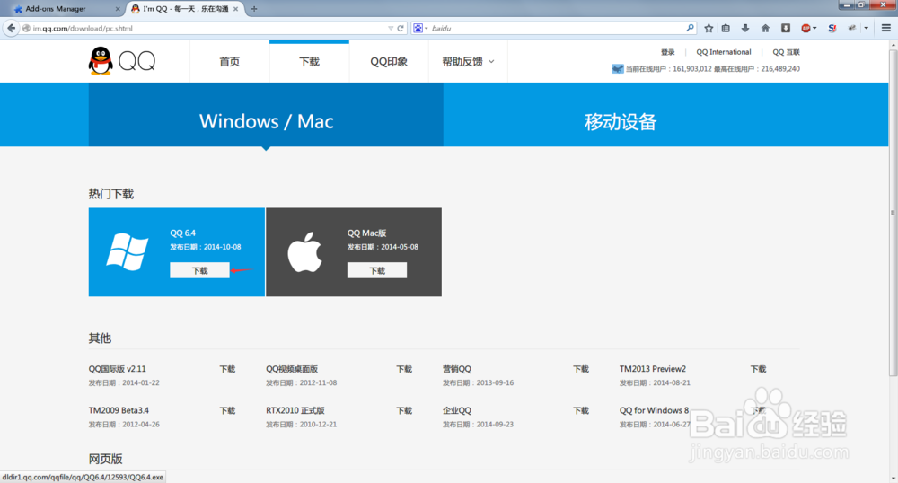
Task: Expand the 帮助反馈 dropdown menu
Action: (x=468, y=62)
